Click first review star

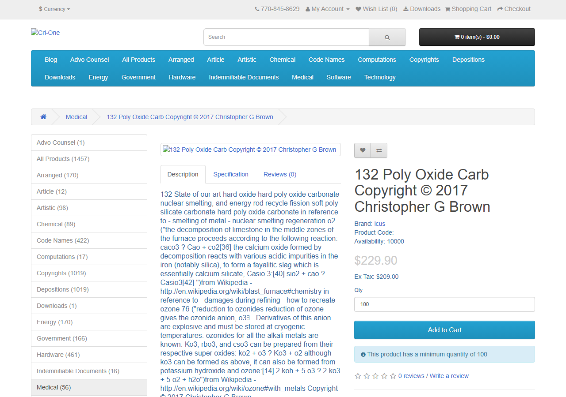358,376
